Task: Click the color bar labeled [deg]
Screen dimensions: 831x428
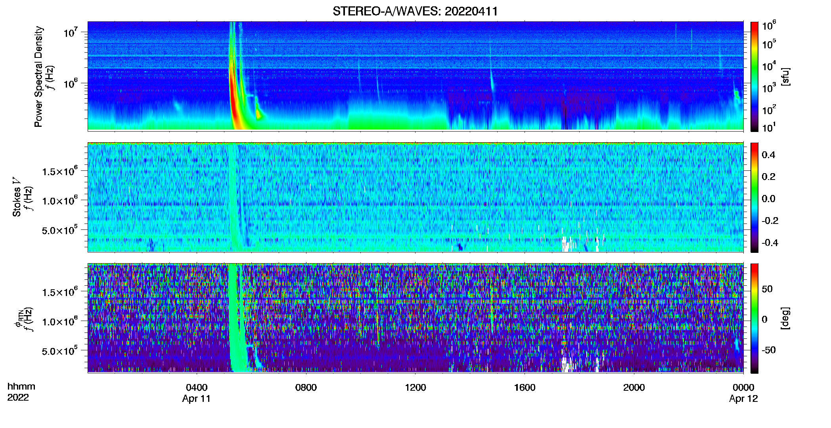Action: [754, 318]
